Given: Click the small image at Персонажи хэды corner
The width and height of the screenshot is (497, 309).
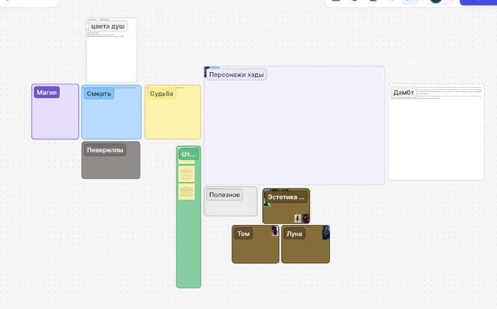Looking at the screenshot, I should 207,71.
